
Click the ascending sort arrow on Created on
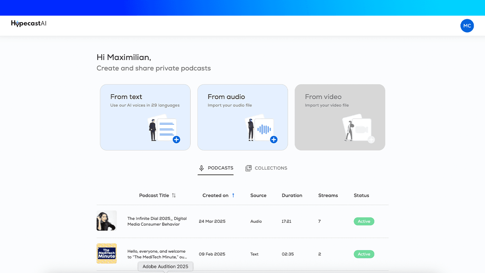(x=233, y=195)
